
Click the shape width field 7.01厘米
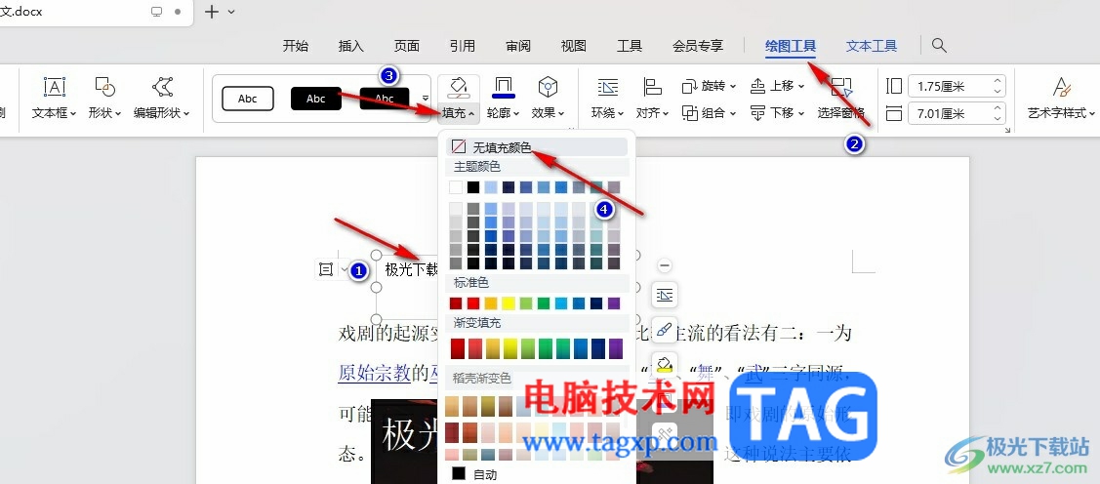coord(949,113)
